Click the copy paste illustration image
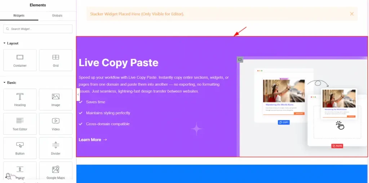Viewport: 369px width, 183px height. (303, 108)
